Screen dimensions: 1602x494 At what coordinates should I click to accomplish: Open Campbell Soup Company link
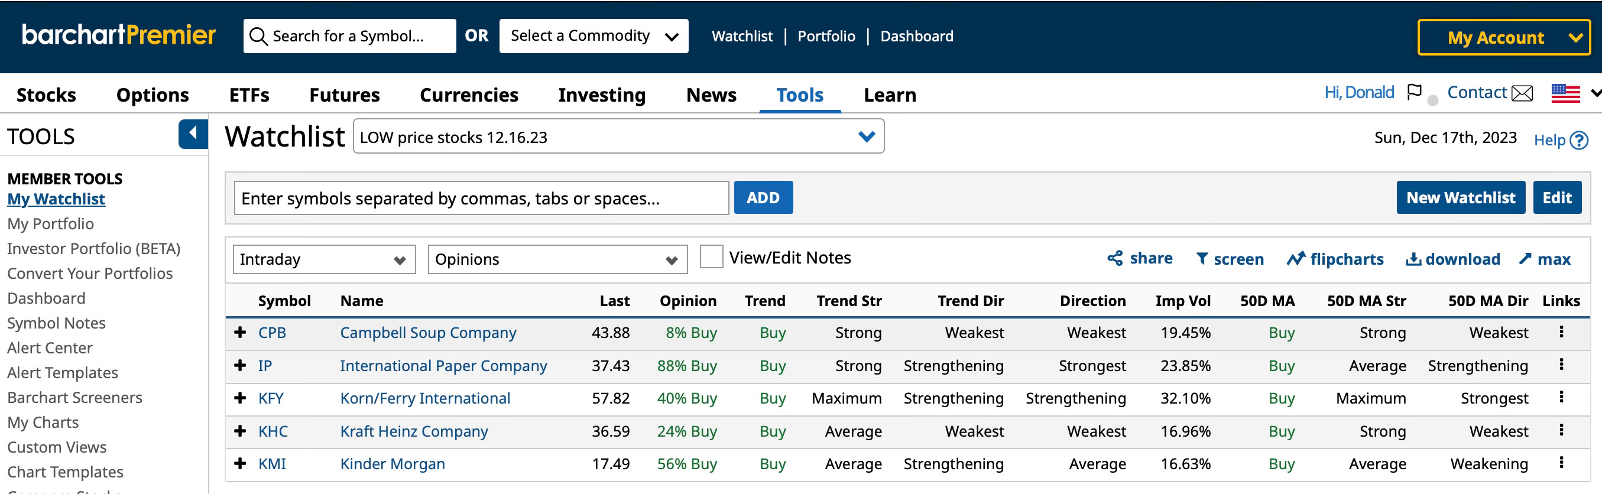[428, 333]
